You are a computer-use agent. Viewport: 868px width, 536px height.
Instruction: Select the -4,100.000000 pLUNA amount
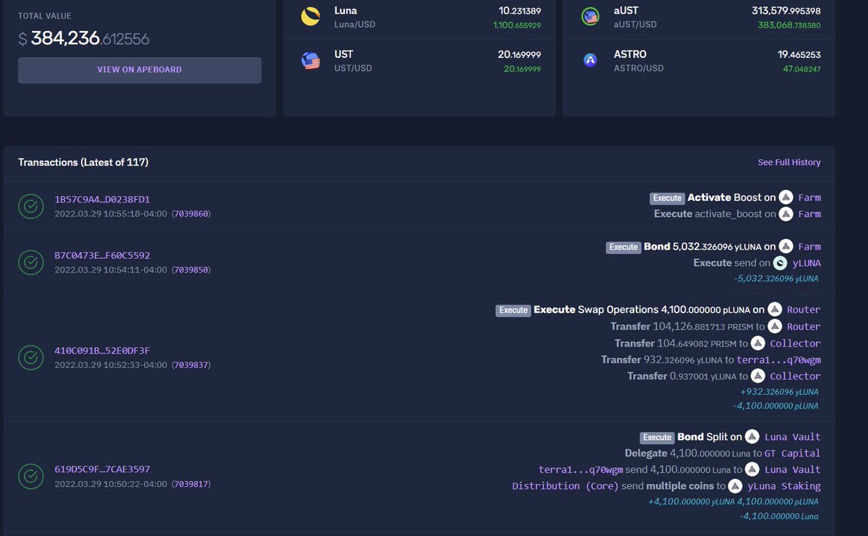776,406
